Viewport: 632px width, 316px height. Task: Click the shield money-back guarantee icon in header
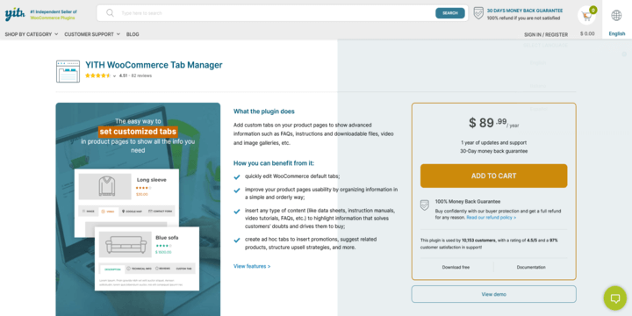pyautogui.click(x=478, y=13)
